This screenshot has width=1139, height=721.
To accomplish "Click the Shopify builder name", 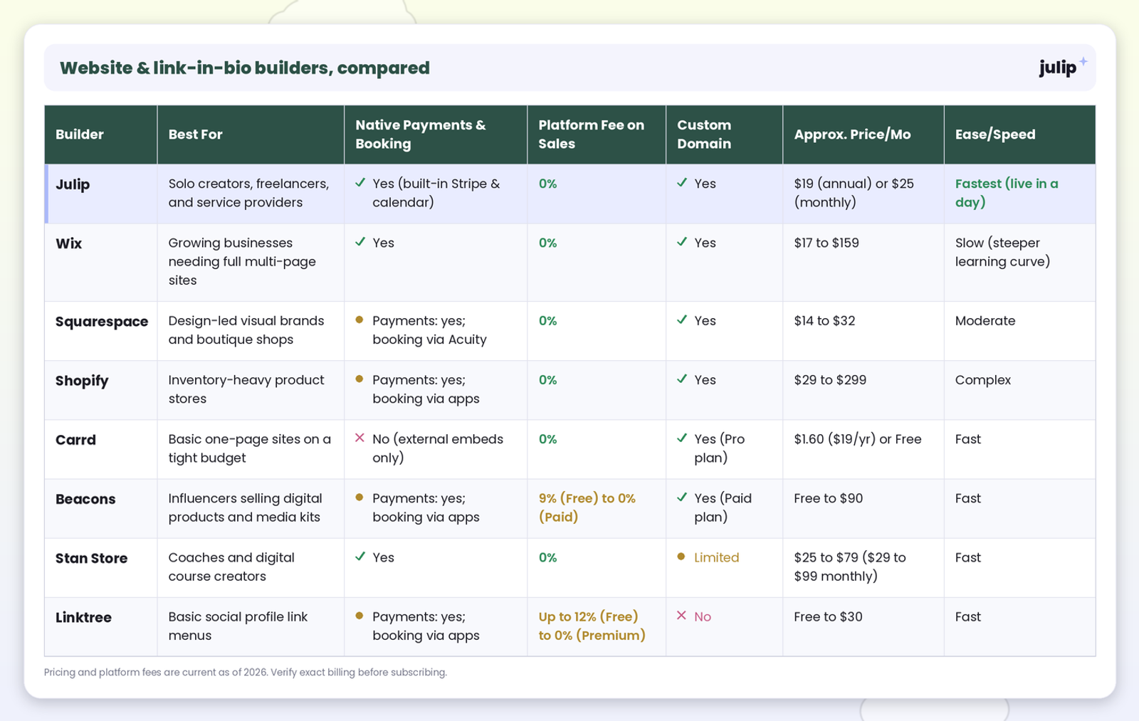I will point(82,381).
